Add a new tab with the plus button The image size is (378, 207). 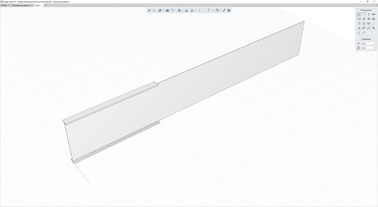tap(45, 5)
